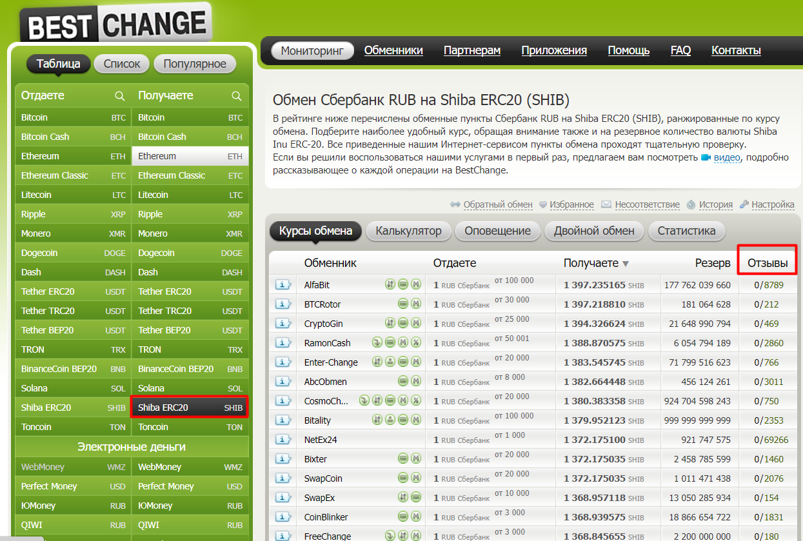This screenshot has height=541, width=803.
Task: Open the AlfaBit exchanger link
Action: (x=317, y=285)
